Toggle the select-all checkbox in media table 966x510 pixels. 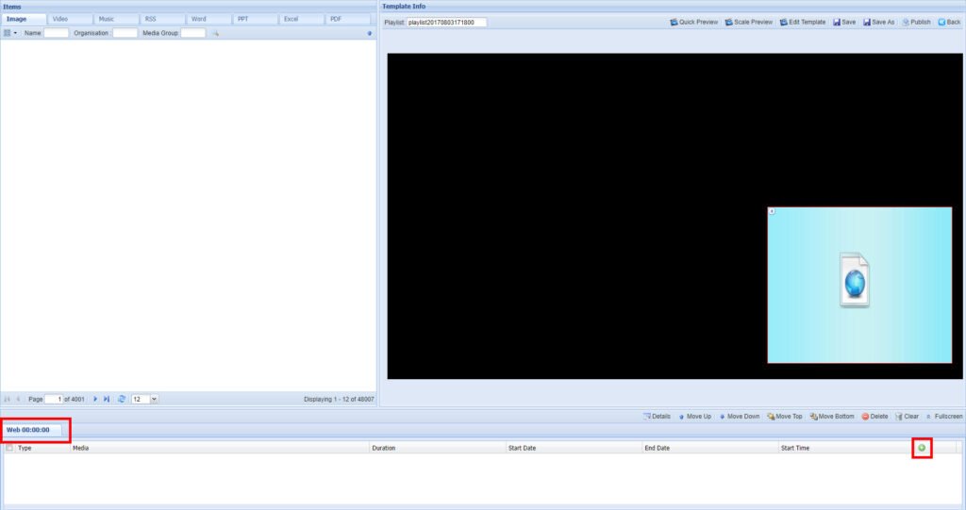[9, 448]
